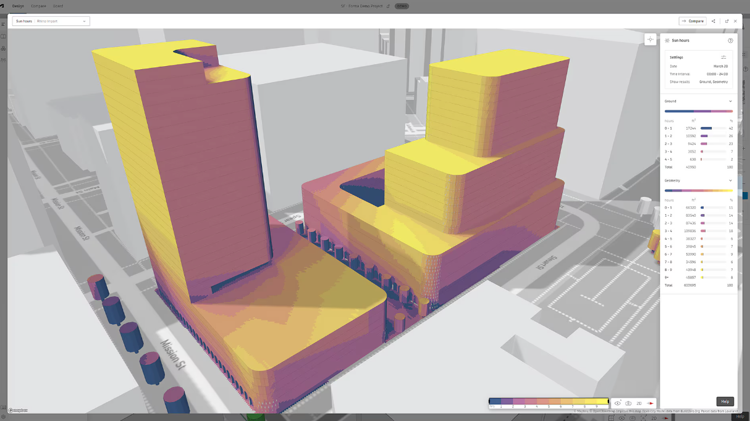The height and width of the screenshot is (421, 750).
Task: Select the Geometry 3 - 4 hours row
Action: [x=699, y=231]
